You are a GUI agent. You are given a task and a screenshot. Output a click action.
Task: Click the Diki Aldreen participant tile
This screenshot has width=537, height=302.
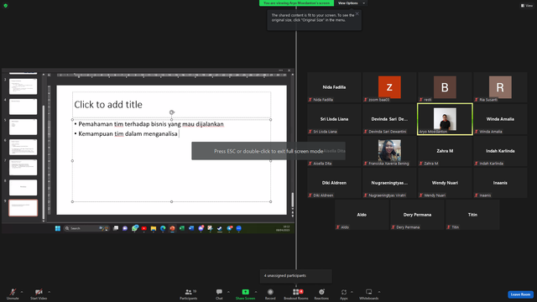point(334,183)
